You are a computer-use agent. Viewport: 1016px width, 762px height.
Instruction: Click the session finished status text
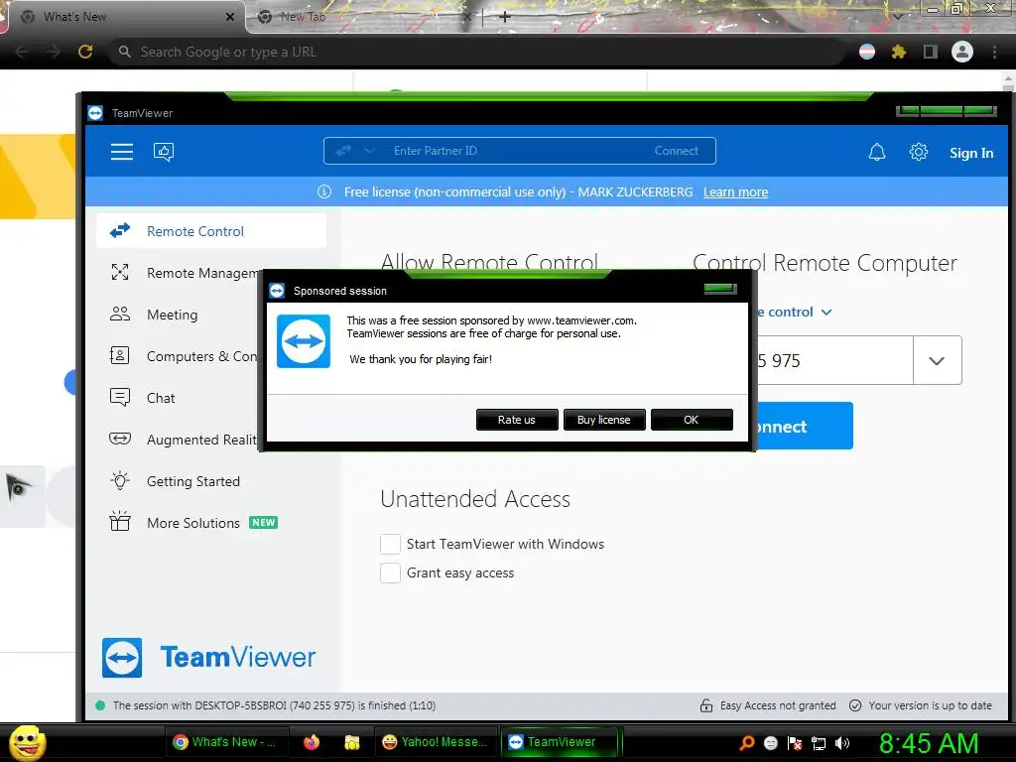click(274, 705)
